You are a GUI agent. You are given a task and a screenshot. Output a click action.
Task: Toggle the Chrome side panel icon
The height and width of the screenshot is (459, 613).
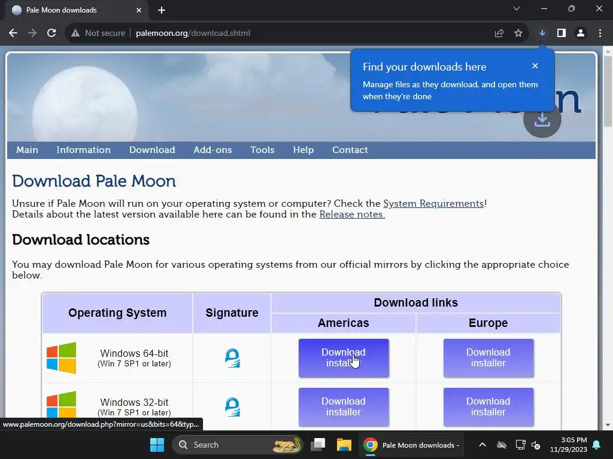[x=562, y=33]
